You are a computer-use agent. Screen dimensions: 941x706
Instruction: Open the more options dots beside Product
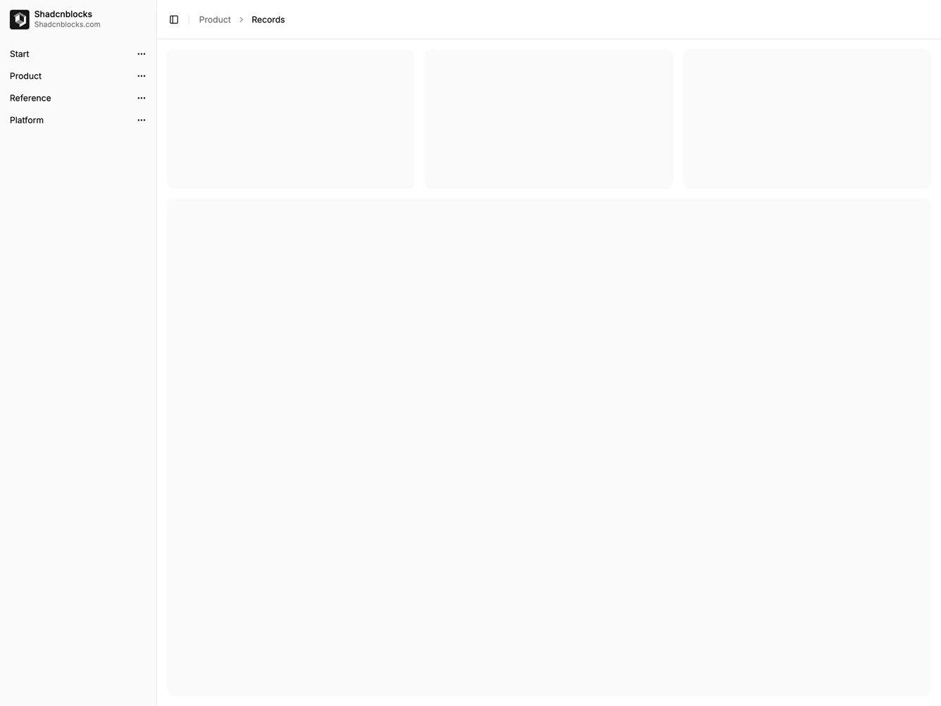pos(142,76)
